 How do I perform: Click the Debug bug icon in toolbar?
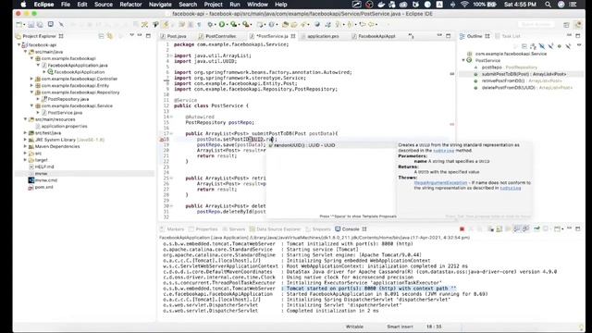point(210,25)
